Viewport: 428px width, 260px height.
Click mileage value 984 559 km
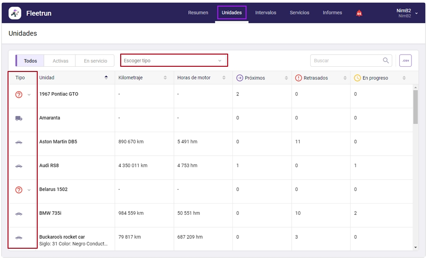click(131, 213)
